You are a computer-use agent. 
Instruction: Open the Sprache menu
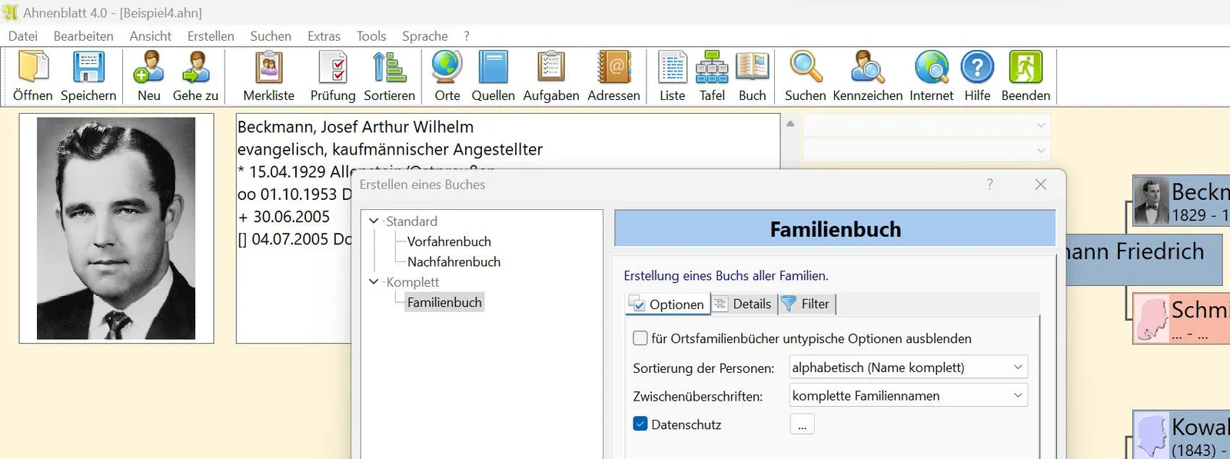click(x=424, y=36)
